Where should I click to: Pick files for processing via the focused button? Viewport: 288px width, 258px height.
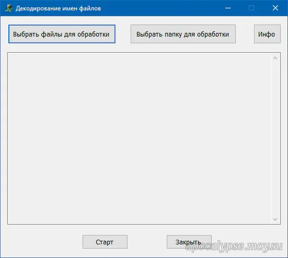point(62,34)
